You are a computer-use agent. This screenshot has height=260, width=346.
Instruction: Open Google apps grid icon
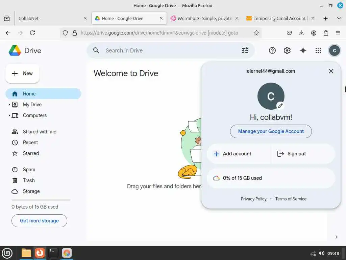click(x=318, y=51)
